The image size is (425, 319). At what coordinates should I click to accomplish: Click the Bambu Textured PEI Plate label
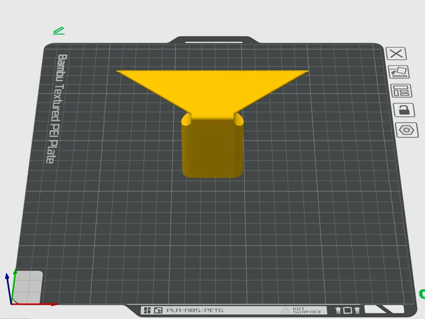pyautogui.click(x=57, y=109)
